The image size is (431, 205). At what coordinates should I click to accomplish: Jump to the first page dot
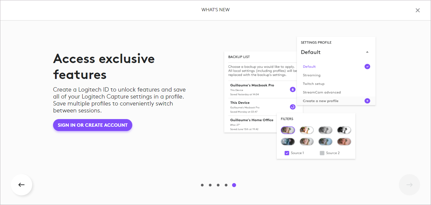click(202, 185)
